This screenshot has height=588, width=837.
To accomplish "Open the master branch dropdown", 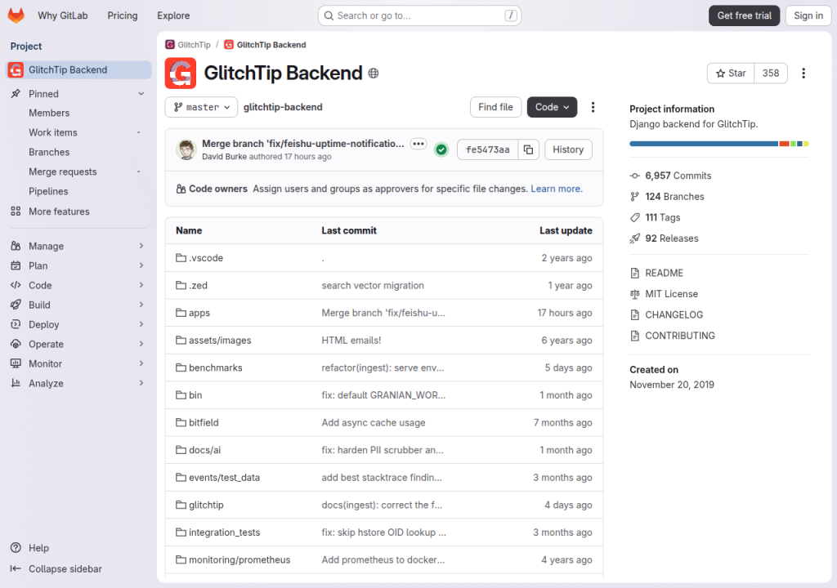I will pos(202,107).
